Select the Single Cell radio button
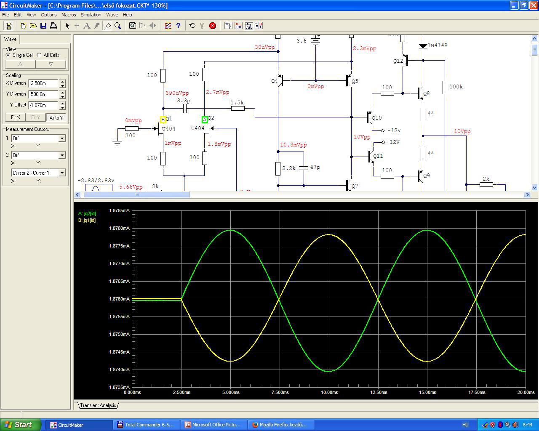 tap(8, 55)
